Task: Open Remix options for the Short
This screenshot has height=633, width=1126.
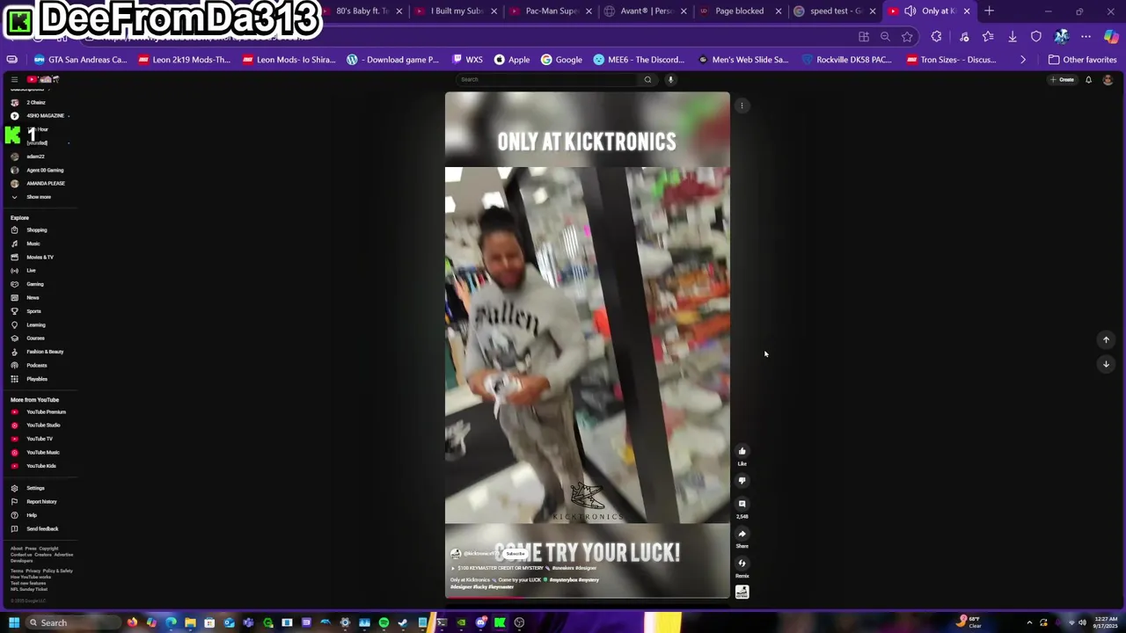Action: [742, 564]
